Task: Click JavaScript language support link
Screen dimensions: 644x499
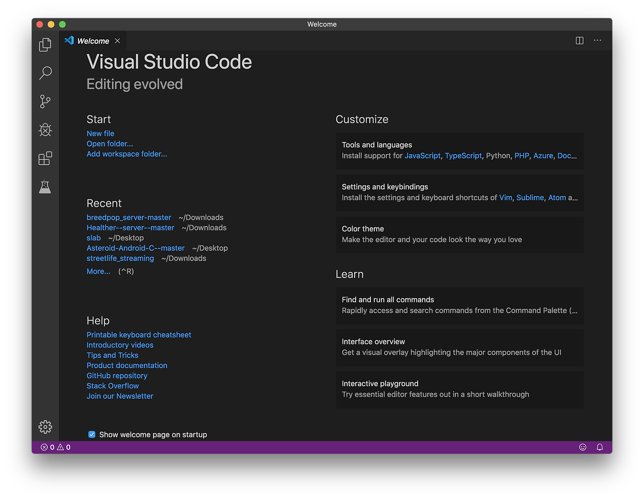Action: pos(423,156)
